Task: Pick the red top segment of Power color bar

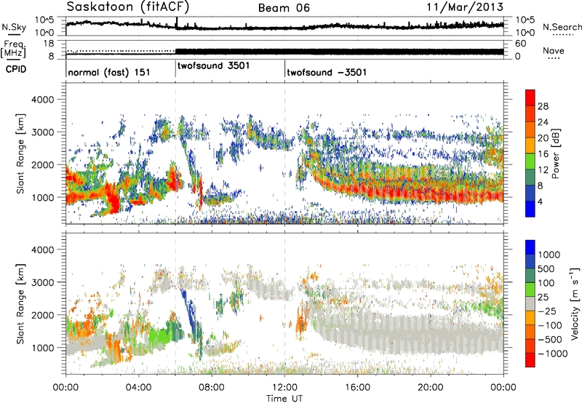Action: (x=530, y=97)
